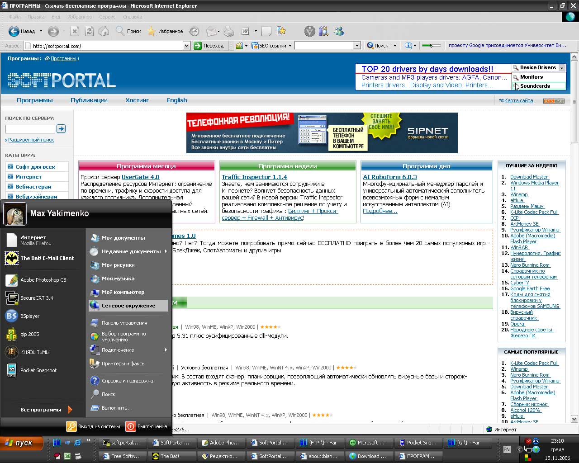This screenshot has width=579, height=463.
Task: Click the SIPNET telephone banner
Action: [322, 133]
